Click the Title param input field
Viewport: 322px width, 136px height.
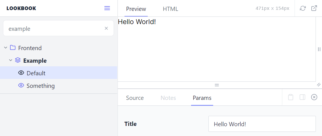pos(262,124)
